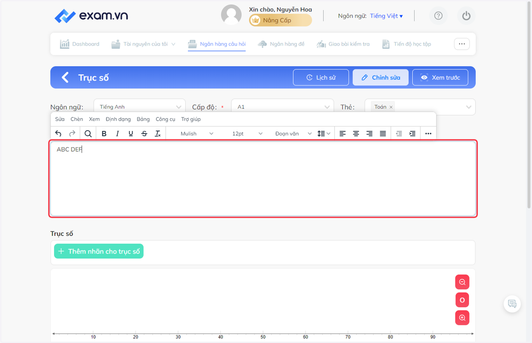This screenshot has height=343, width=532.
Task: Click the power logout icon
Action: [x=466, y=16]
